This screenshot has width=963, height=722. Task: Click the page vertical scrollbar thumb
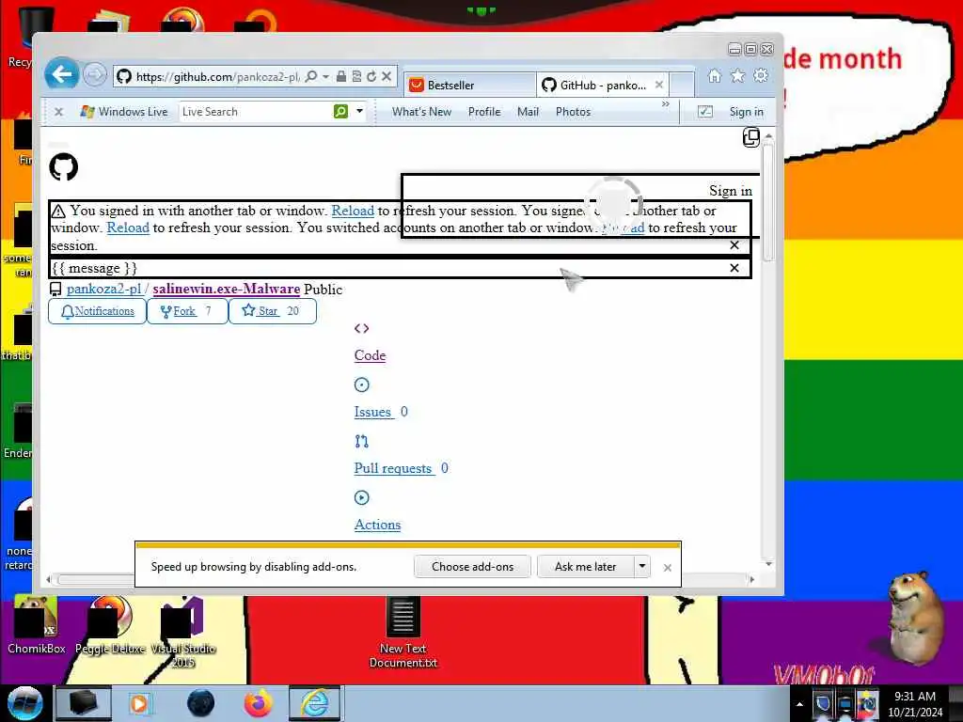click(767, 203)
